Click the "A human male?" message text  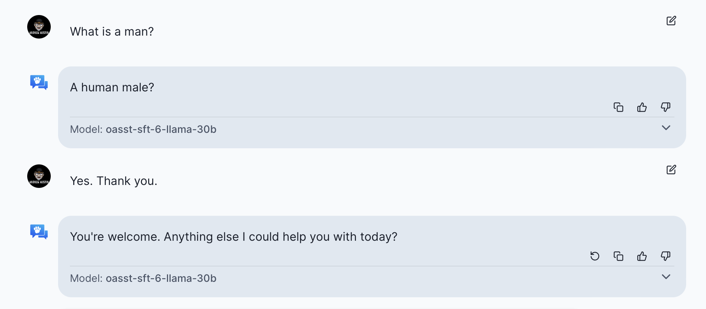[112, 87]
